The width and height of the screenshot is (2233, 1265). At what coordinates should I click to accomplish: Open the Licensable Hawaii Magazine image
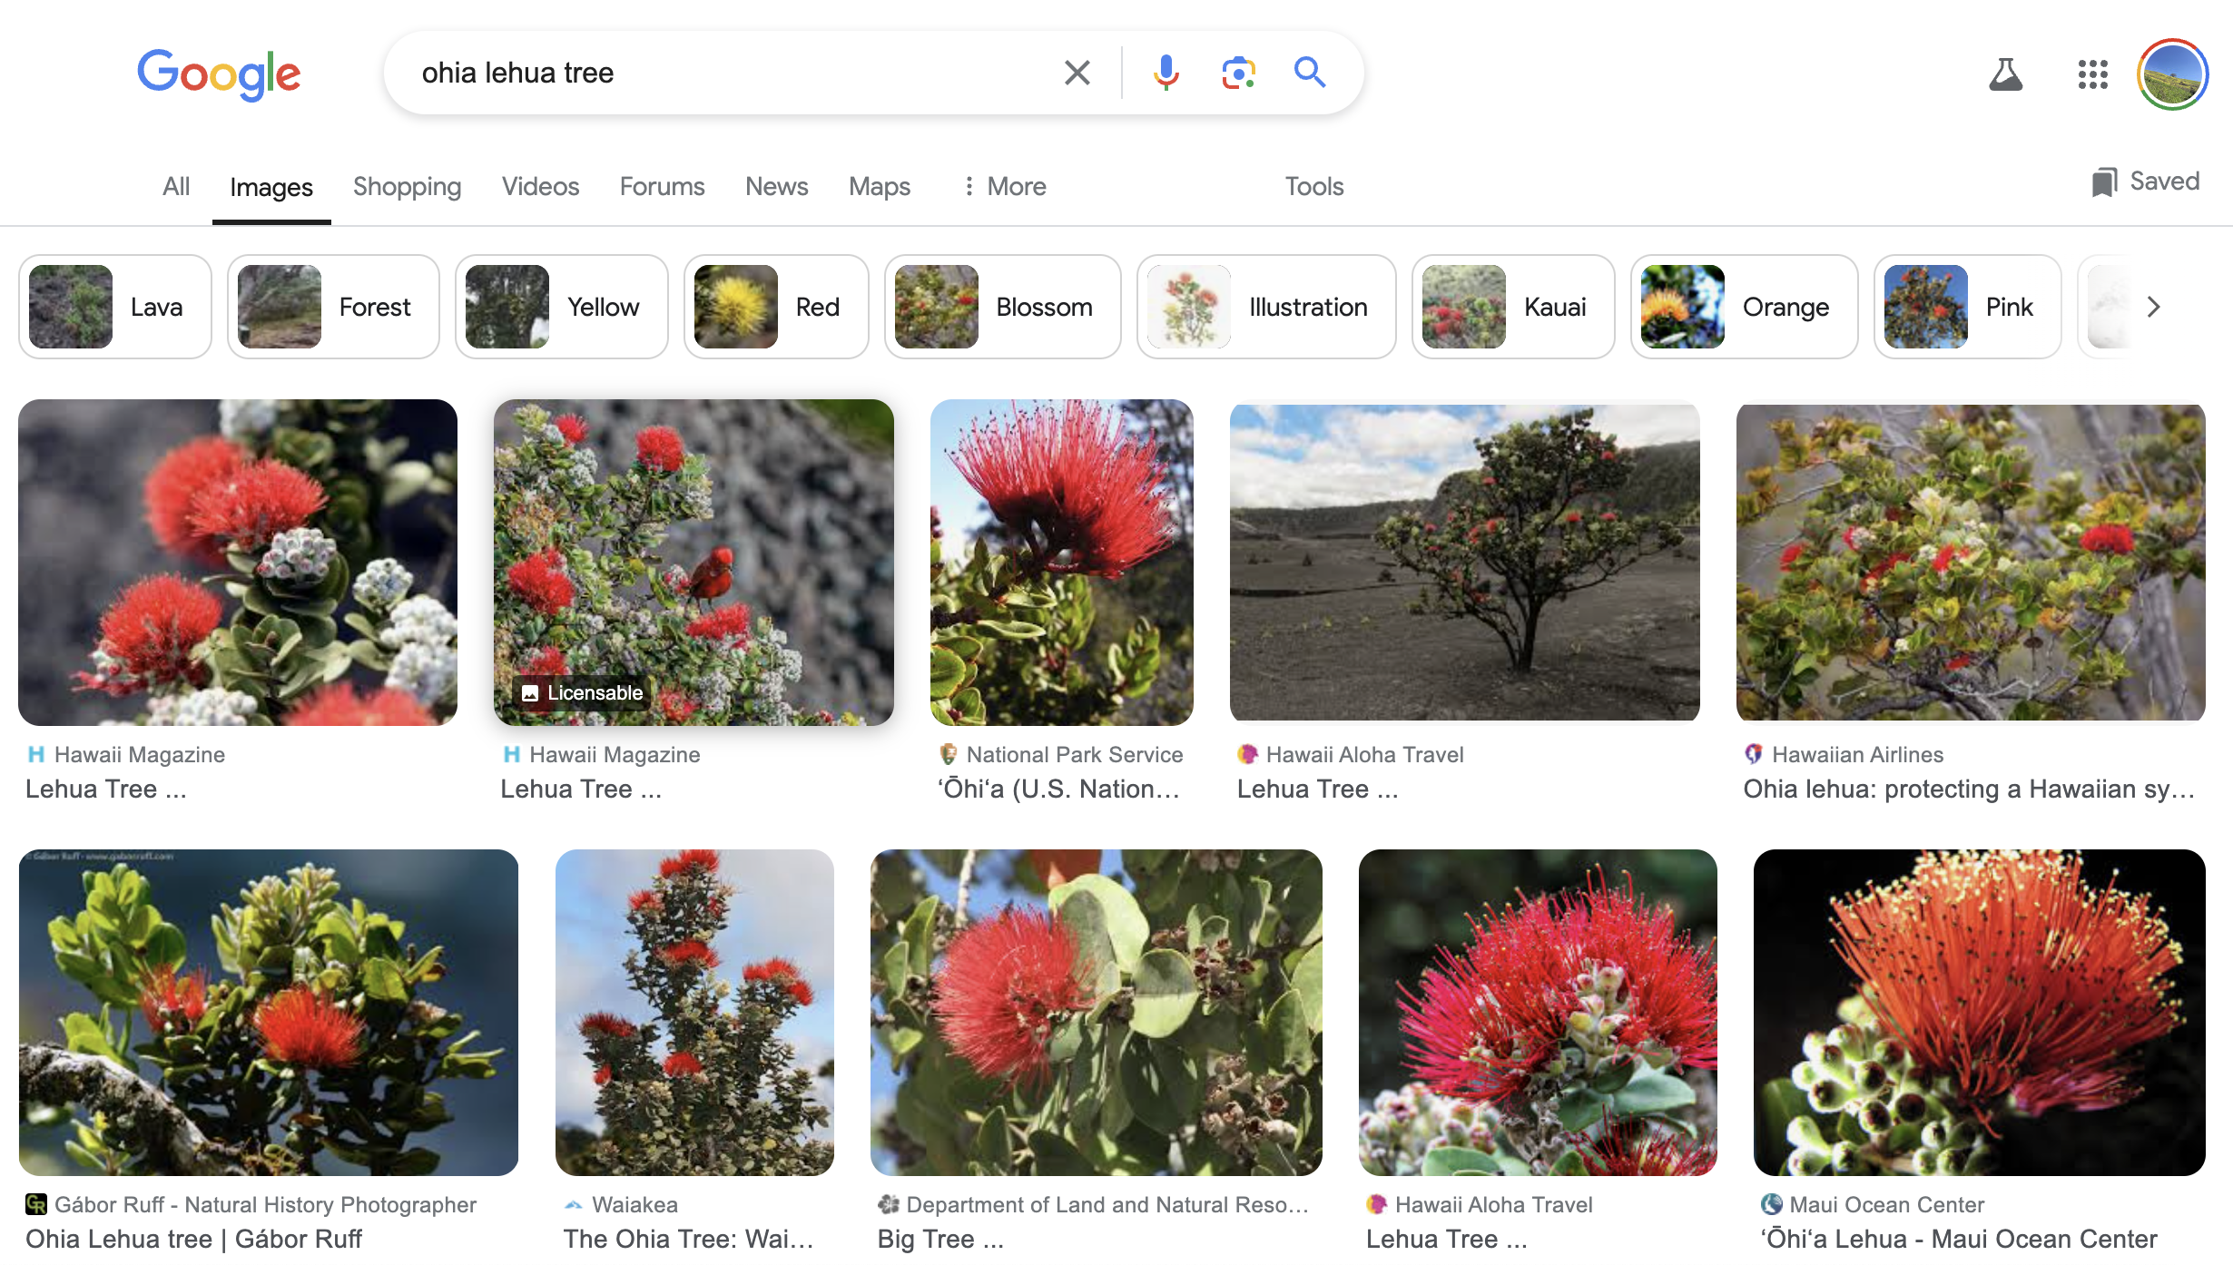click(694, 562)
